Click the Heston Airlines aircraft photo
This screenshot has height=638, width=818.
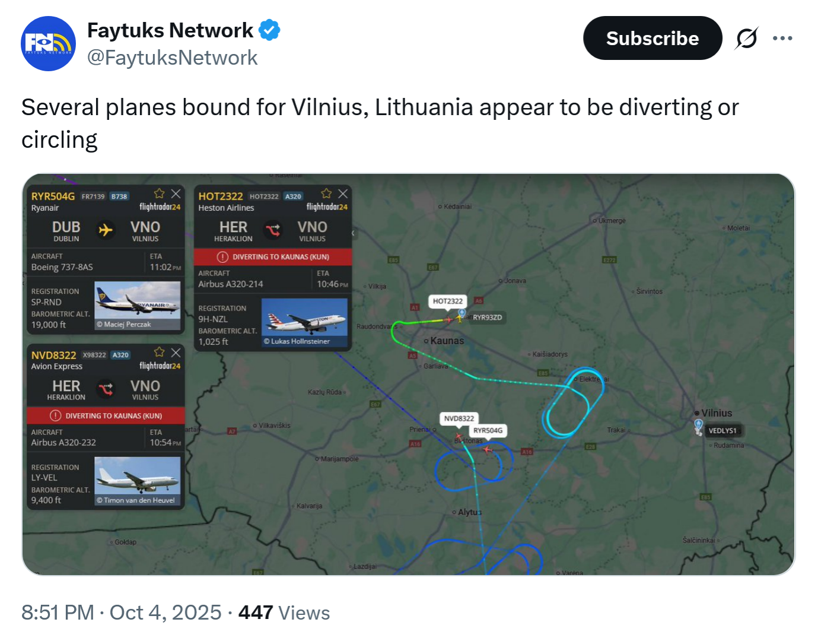pos(304,322)
